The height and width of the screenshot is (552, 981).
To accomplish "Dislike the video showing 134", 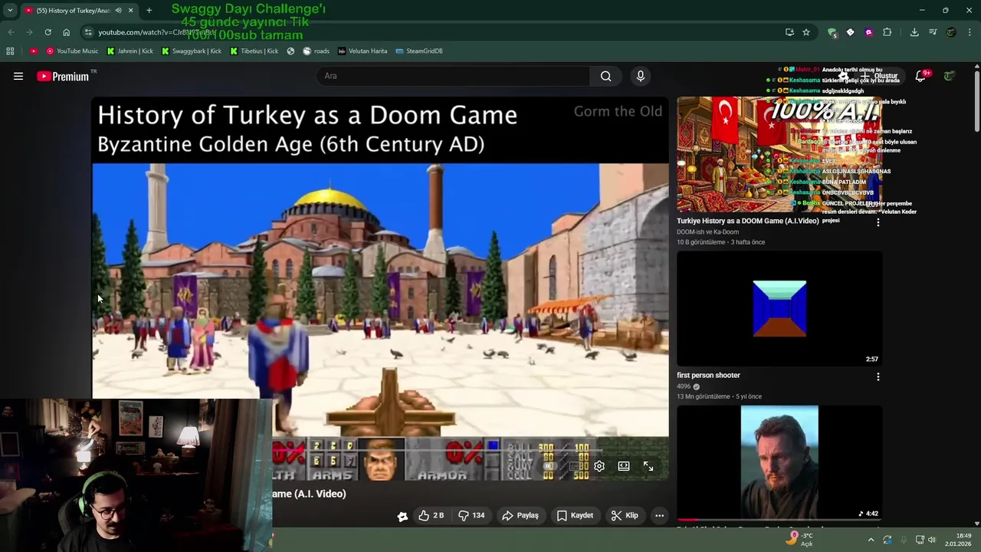I will click(x=471, y=515).
